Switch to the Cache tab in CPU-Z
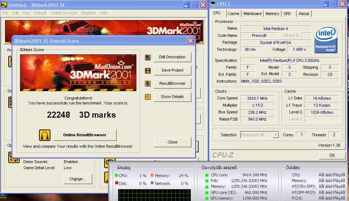 [x=233, y=14]
